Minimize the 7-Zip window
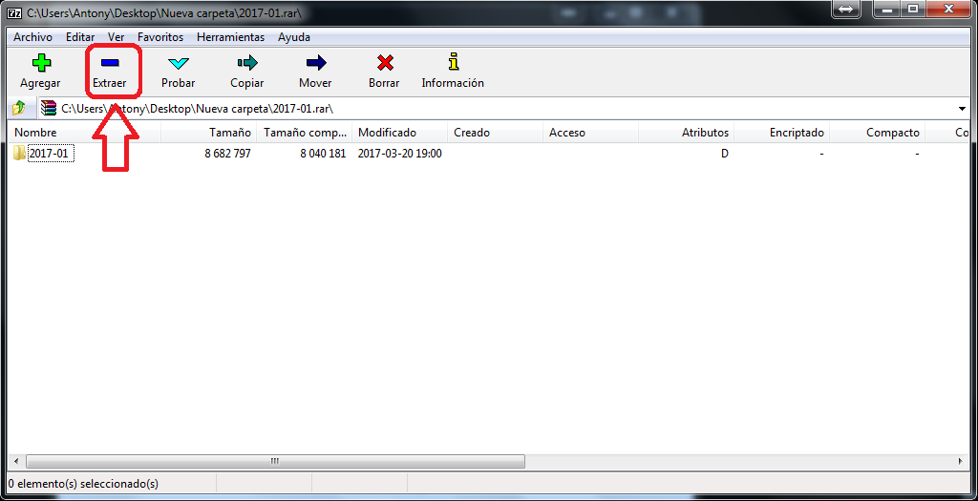Viewport: 978px width, 501px height. [x=887, y=9]
